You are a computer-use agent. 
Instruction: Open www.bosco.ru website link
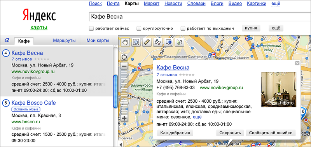point(26,121)
